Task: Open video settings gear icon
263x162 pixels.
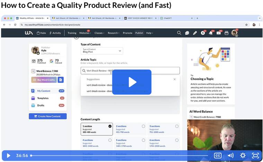Action: click(x=243, y=155)
